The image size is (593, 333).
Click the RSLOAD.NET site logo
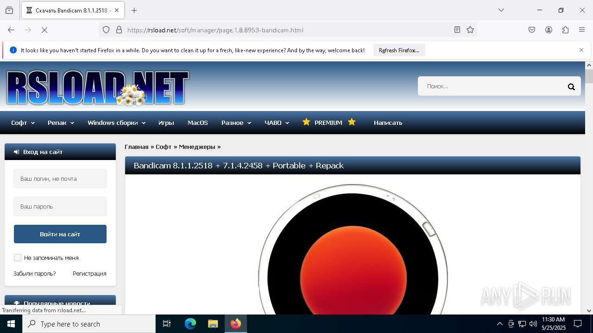pos(97,88)
